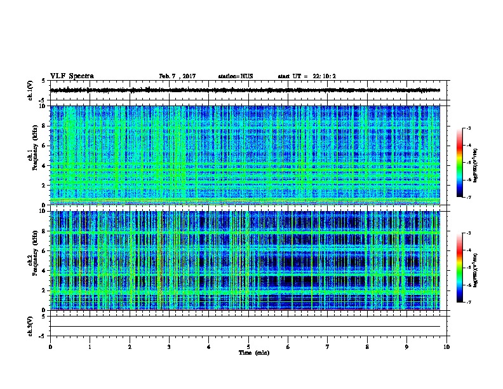Click time axis tick label '8'
The height and width of the screenshot is (389, 503).
367,346
